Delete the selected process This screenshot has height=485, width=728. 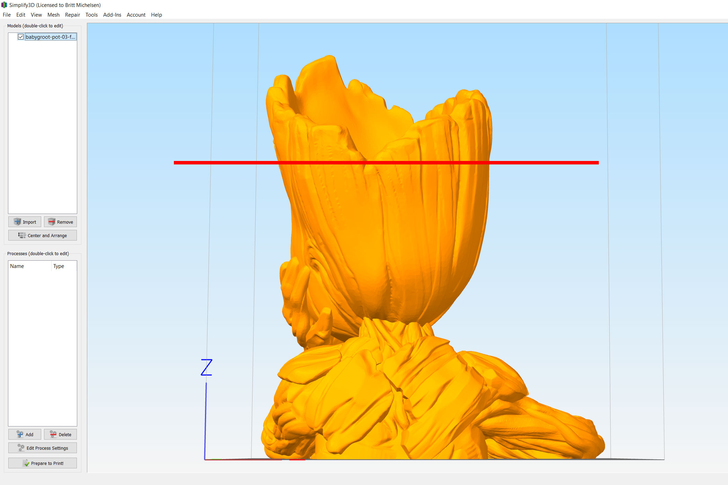pos(60,434)
